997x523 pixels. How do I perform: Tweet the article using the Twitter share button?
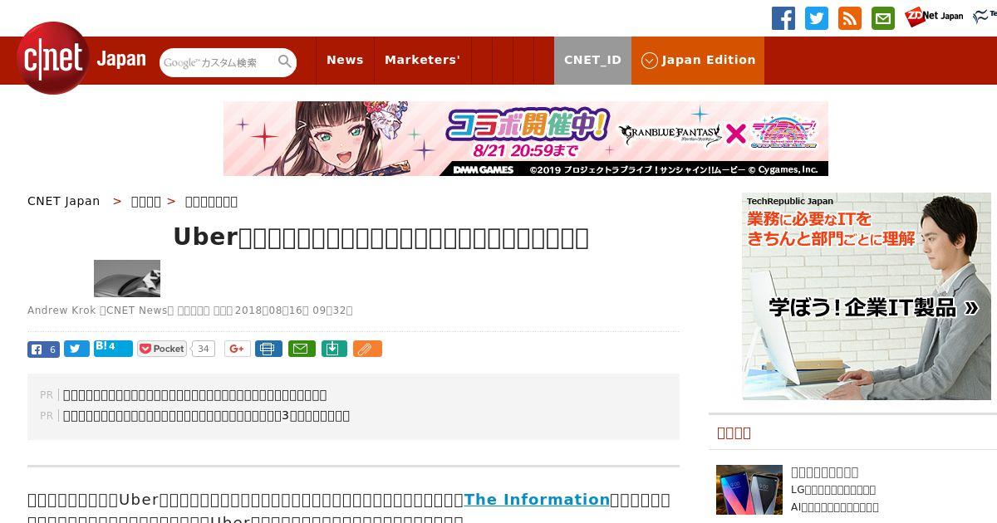click(76, 349)
